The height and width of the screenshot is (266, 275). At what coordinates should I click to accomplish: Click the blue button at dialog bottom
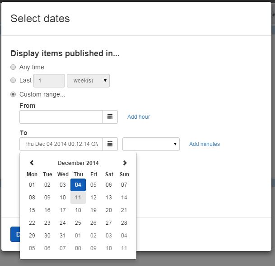click(x=15, y=234)
